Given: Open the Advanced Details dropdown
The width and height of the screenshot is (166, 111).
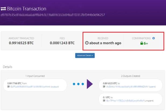Looking at the screenshot, I should (85, 55).
